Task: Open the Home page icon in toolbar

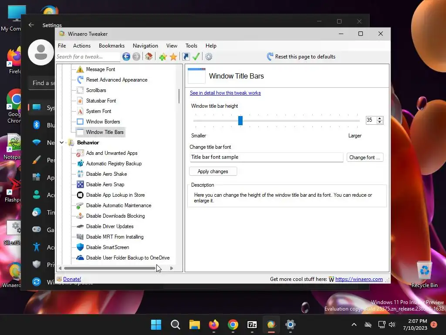Action: click(x=149, y=56)
